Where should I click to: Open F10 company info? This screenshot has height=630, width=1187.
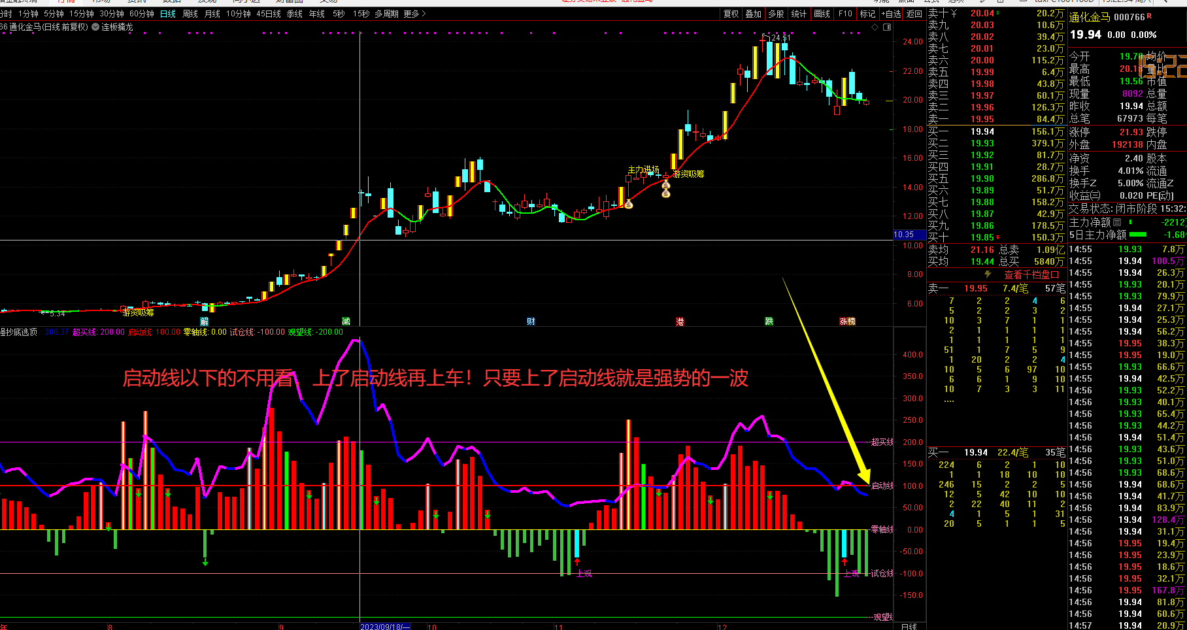point(845,14)
